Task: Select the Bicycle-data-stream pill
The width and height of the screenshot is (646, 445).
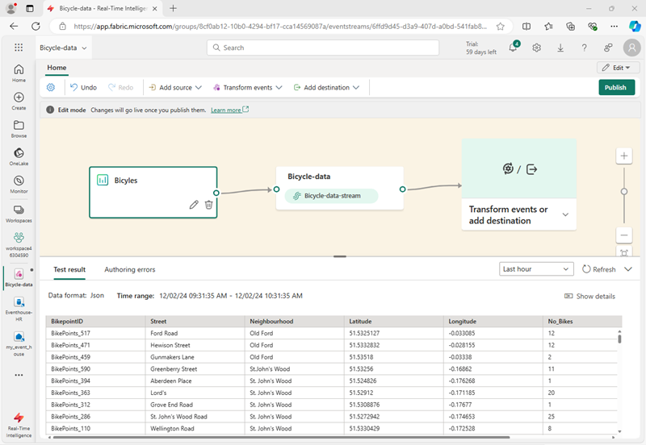Action: (x=331, y=196)
